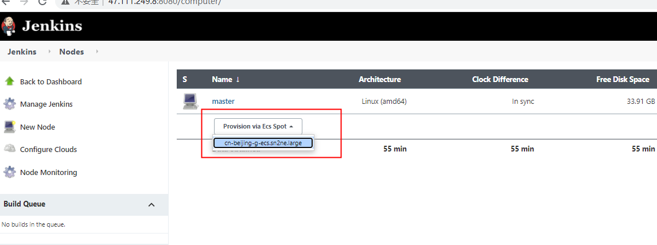Open the New Node link
The width and height of the screenshot is (657, 245).
point(37,127)
